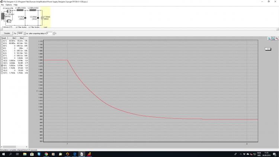Screen dimensions: 279x157
Task: Click the results list horizontal scrollbar thumb
Action: (9, 147)
